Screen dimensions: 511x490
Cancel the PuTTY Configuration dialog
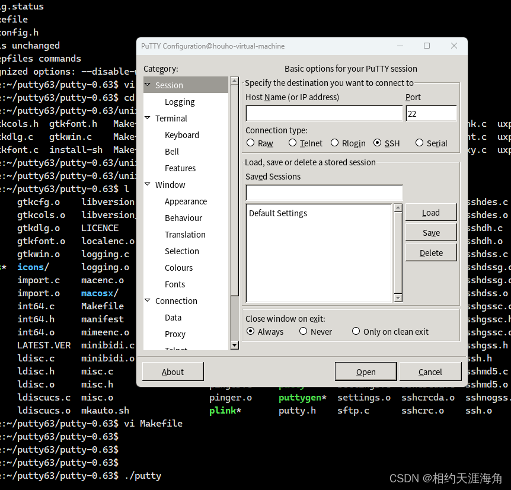coord(430,371)
